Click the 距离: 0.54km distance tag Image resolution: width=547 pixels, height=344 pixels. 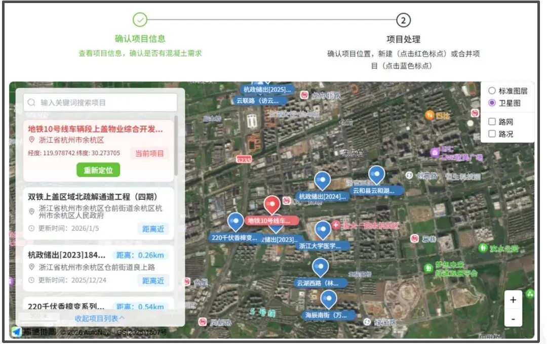point(140,307)
